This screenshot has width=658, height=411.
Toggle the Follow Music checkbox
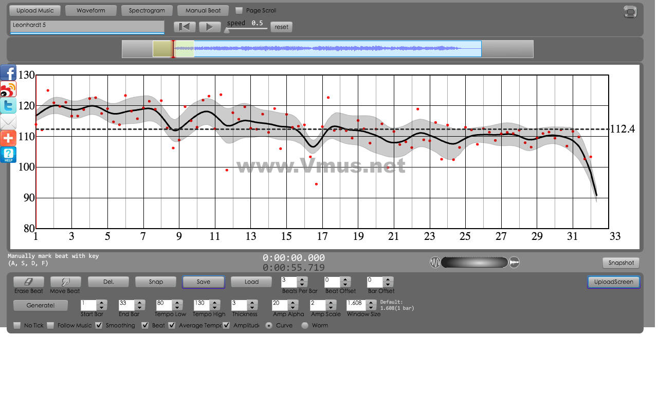[x=50, y=325]
